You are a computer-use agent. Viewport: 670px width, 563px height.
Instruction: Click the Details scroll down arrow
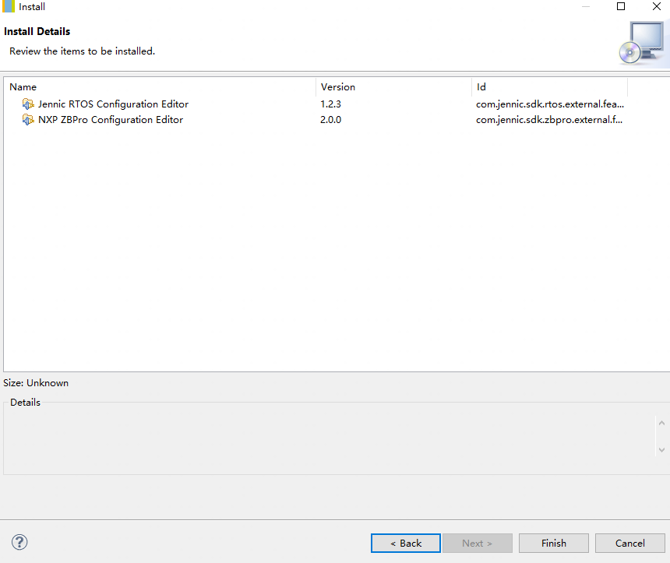click(661, 450)
